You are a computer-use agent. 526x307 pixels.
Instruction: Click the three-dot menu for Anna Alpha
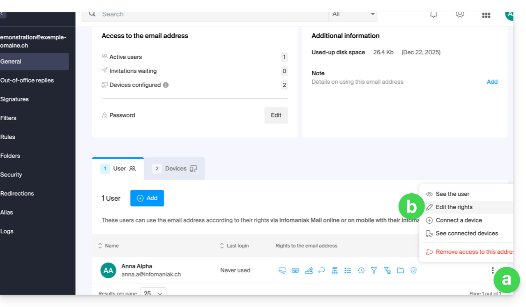coord(492,270)
